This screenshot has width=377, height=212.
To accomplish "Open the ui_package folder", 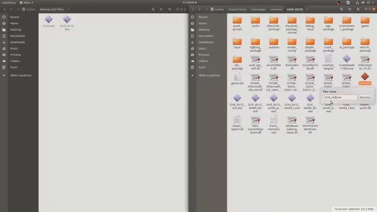I will [347, 43].
